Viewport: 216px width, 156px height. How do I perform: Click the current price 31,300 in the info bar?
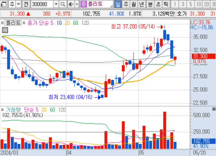point(17,14)
